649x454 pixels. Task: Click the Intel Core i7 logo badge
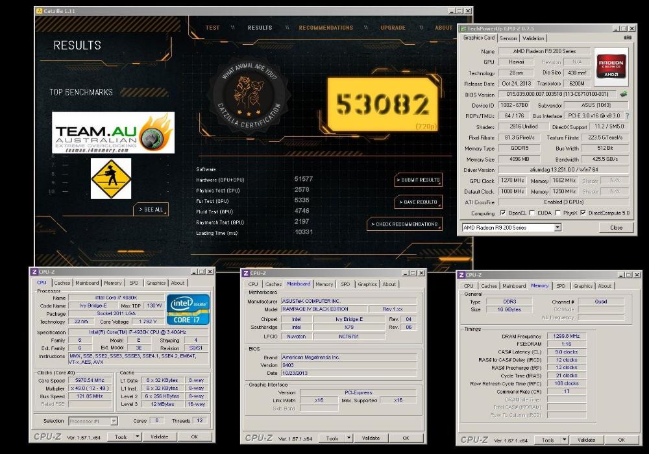[x=188, y=309]
